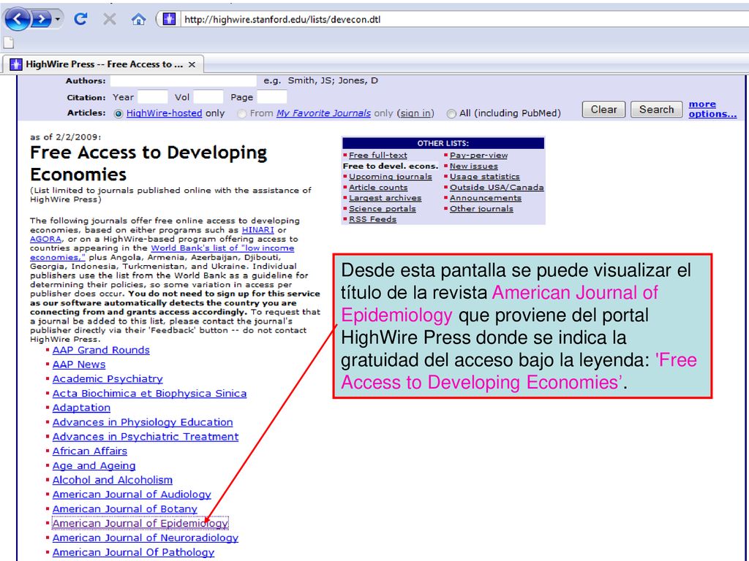
Task: Click the 'as of 2/2/2009:' date text
Action: coord(65,137)
